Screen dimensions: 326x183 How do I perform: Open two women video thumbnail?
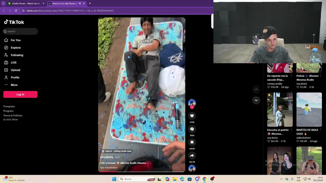point(280,161)
